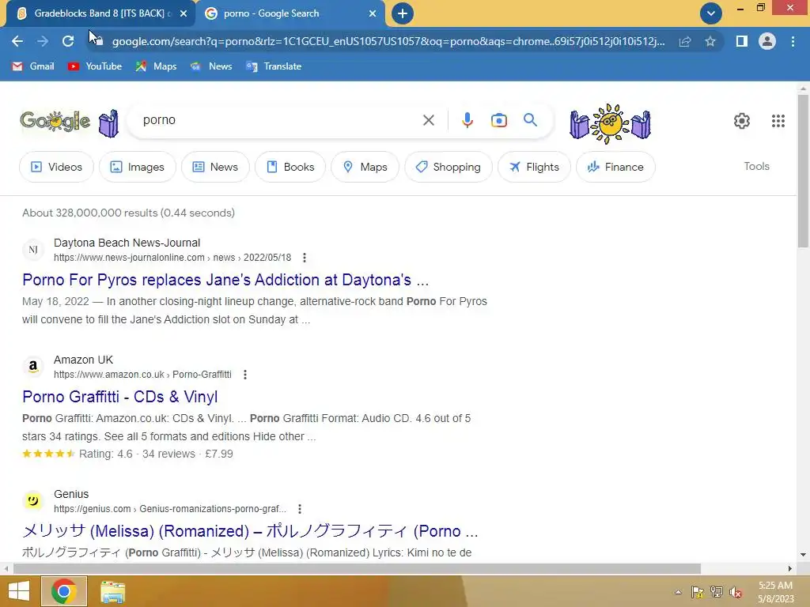Image resolution: width=810 pixels, height=607 pixels.
Task: Filter results by Finance
Action: click(615, 167)
